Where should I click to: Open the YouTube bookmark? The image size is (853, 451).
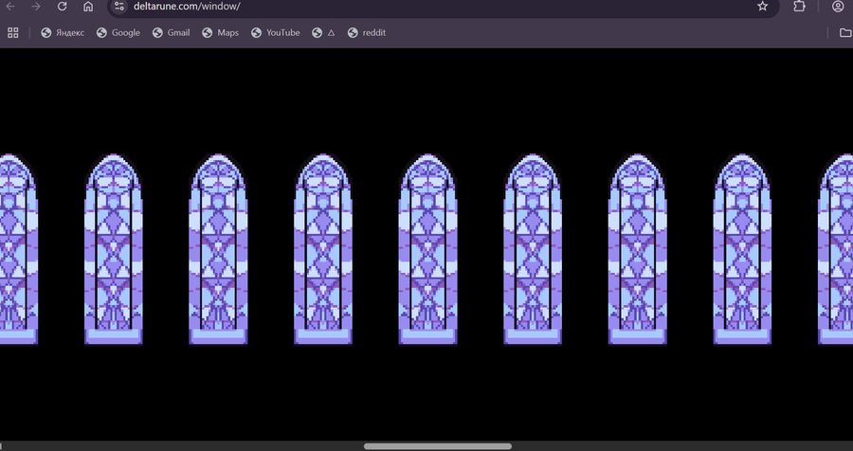point(276,32)
